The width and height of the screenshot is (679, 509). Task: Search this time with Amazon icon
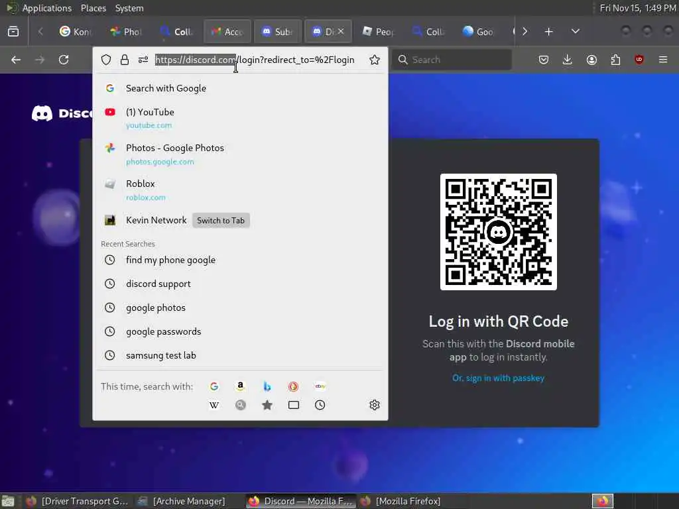(x=240, y=386)
